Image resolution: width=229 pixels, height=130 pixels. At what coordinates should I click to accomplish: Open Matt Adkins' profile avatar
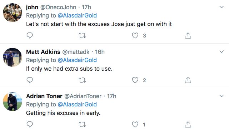coord(13,57)
